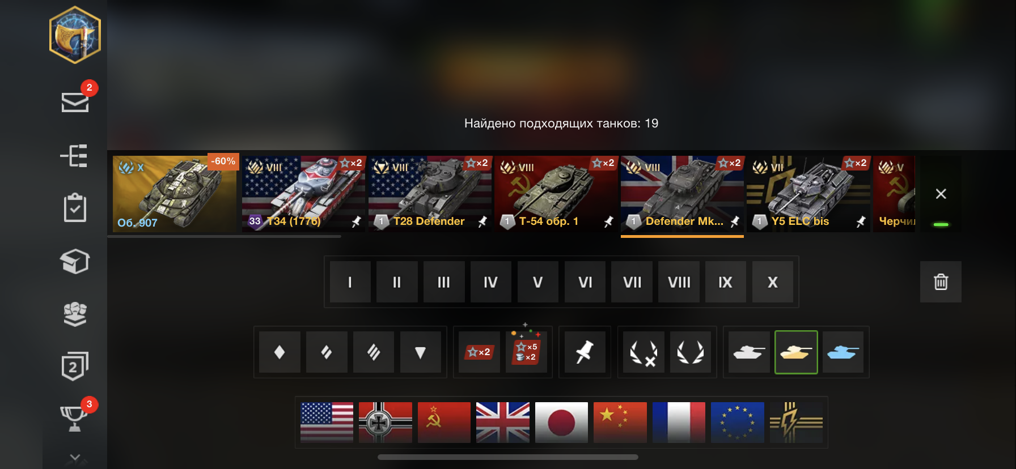This screenshot has height=469, width=1016.
Task: Close the tank filter panel
Action: pyautogui.click(x=941, y=194)
